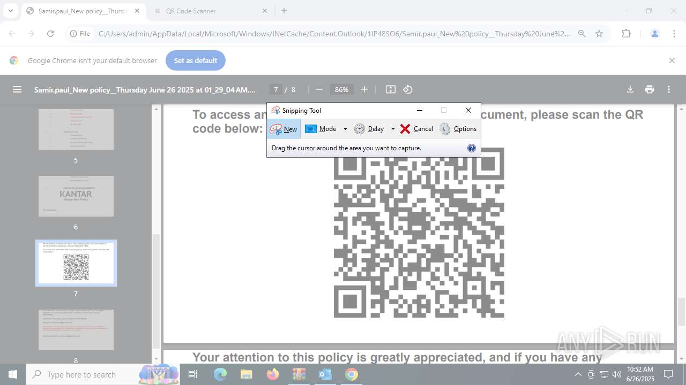This screenshot has height=385, width=686.
Task: Click Set as default button
Action: tap(196, 60)
